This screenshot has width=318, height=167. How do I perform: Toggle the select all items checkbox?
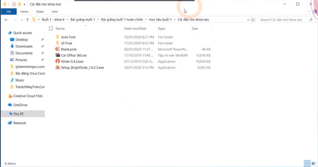(51, 28)
